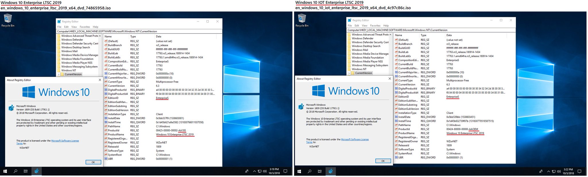The image size is (588, 177).
Task: Open Action Center on the 3:22 PM taskbar
Action: (x=579, y=171)
